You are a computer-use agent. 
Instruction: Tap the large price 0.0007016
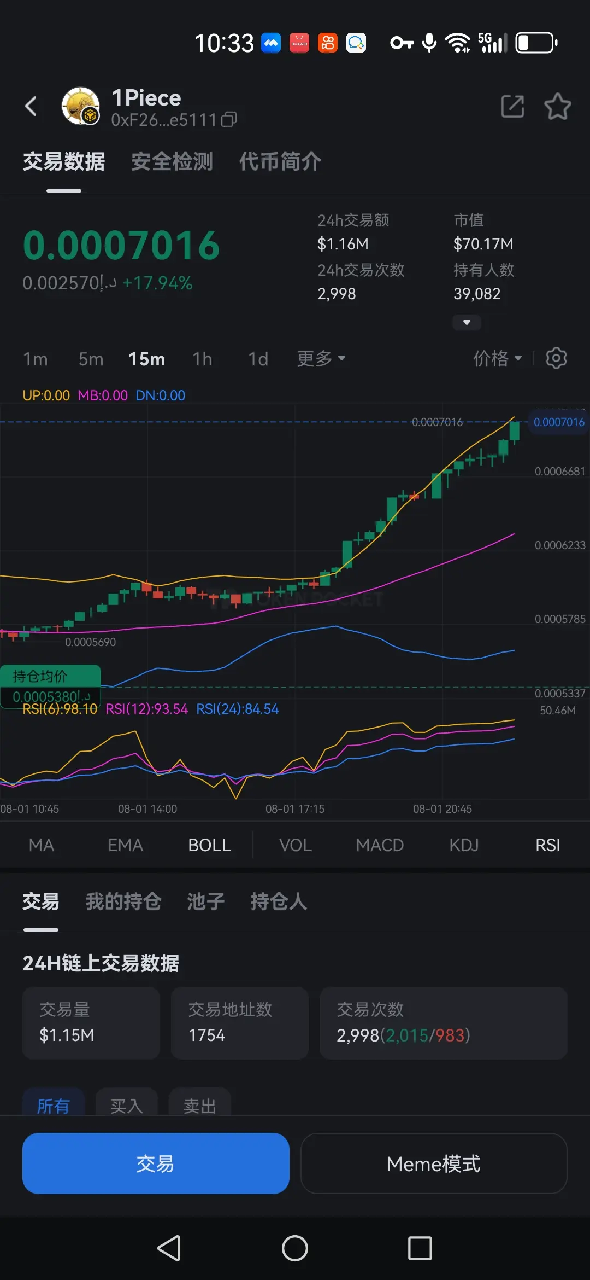[121, 245]
